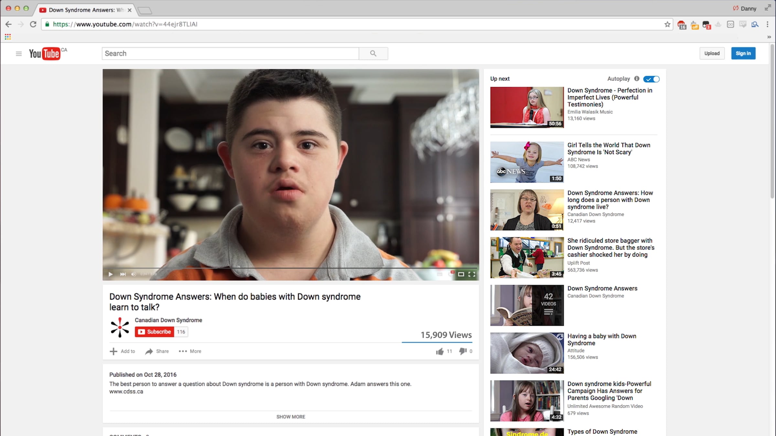
Task: Open the Chrome three-dot menu
Action: click(x=768, y=24)
